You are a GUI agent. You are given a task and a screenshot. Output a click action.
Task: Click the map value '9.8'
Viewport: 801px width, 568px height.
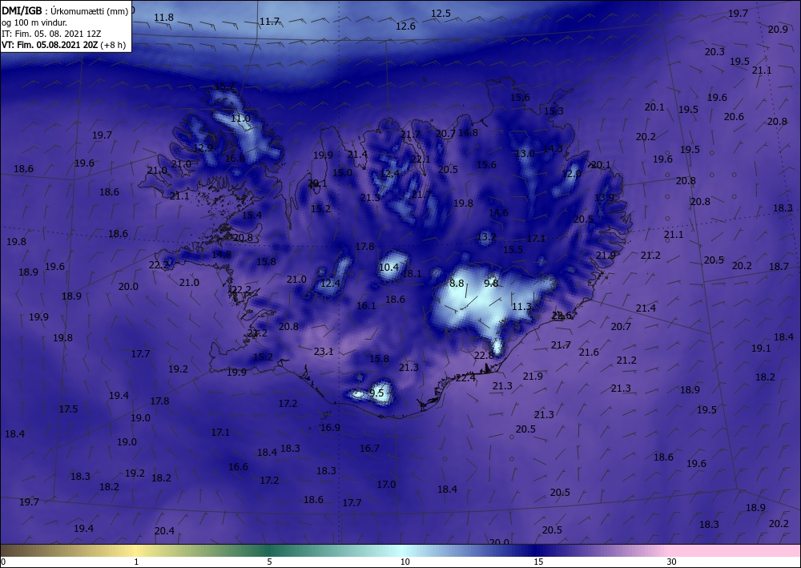pyautogui.click(x=491, y=283)
